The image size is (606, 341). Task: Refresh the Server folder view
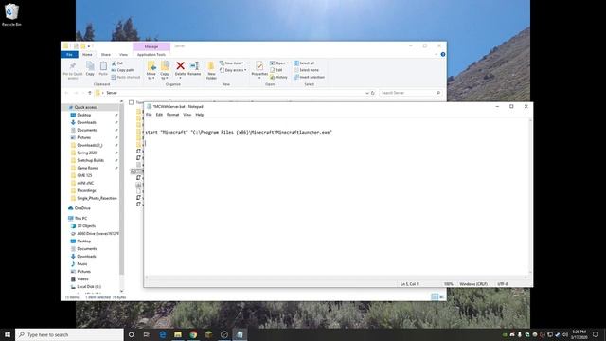click(x=373, y=93)
